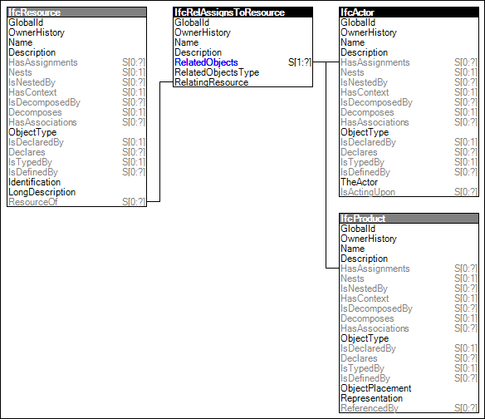485x419 pixels.
Task: Click IsDeclaredBy in the IfcResource box
Action: click(36, 142)
